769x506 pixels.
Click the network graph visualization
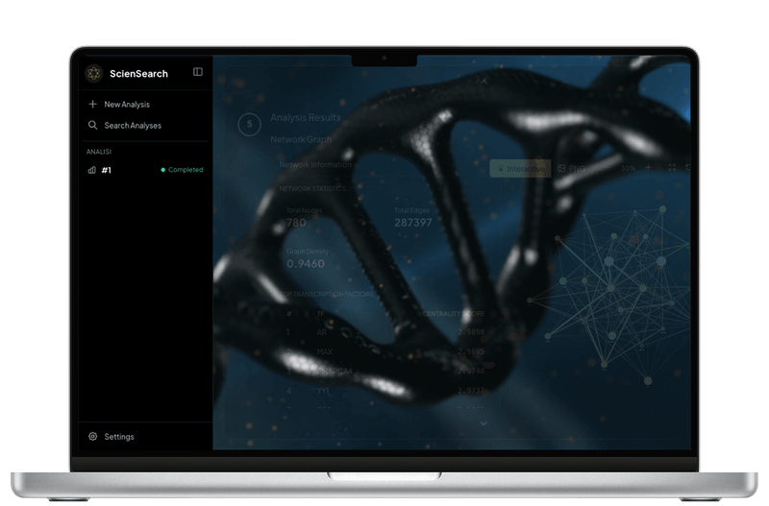610,294
